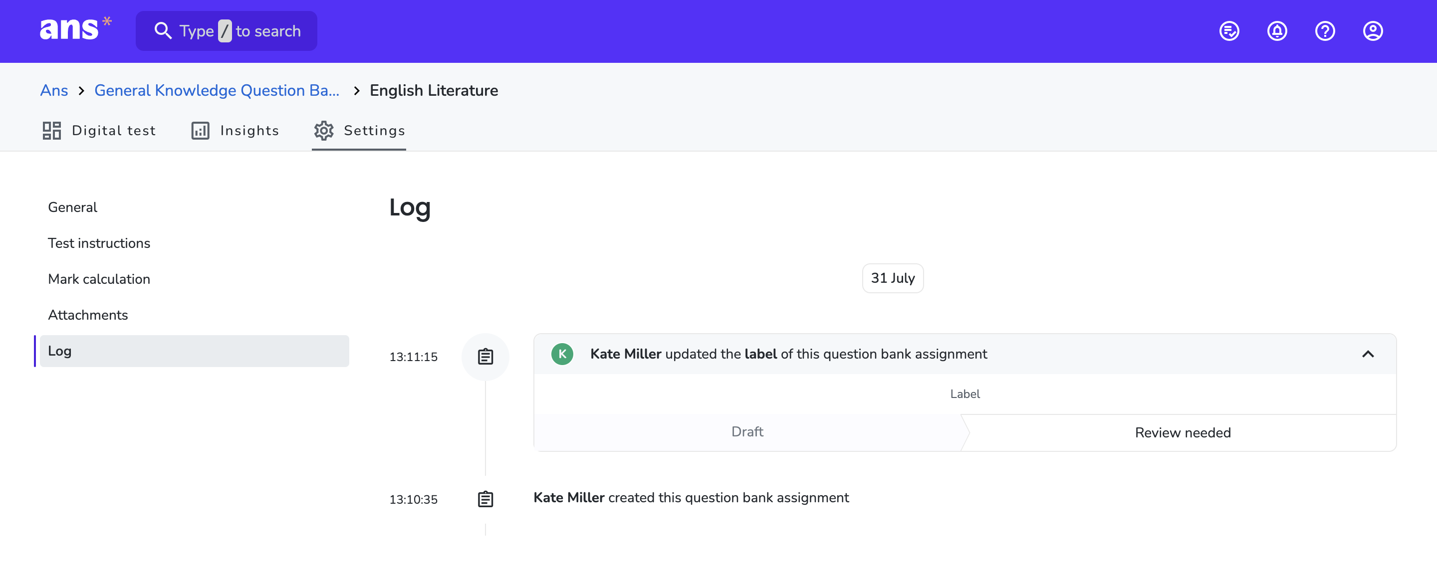Viewport: 1437px width, 588px height.
Task: Click the clipboard icon at 13:10:35
Action: coord(485,499)
